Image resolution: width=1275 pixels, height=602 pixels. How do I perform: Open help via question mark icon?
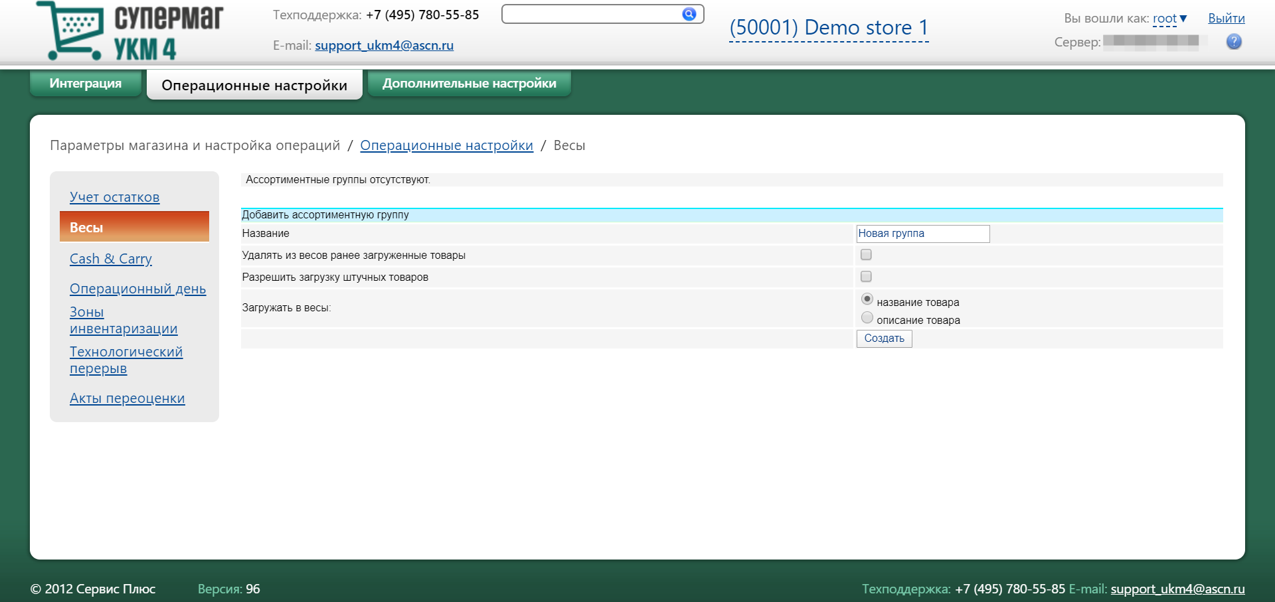coord(1234,42)
